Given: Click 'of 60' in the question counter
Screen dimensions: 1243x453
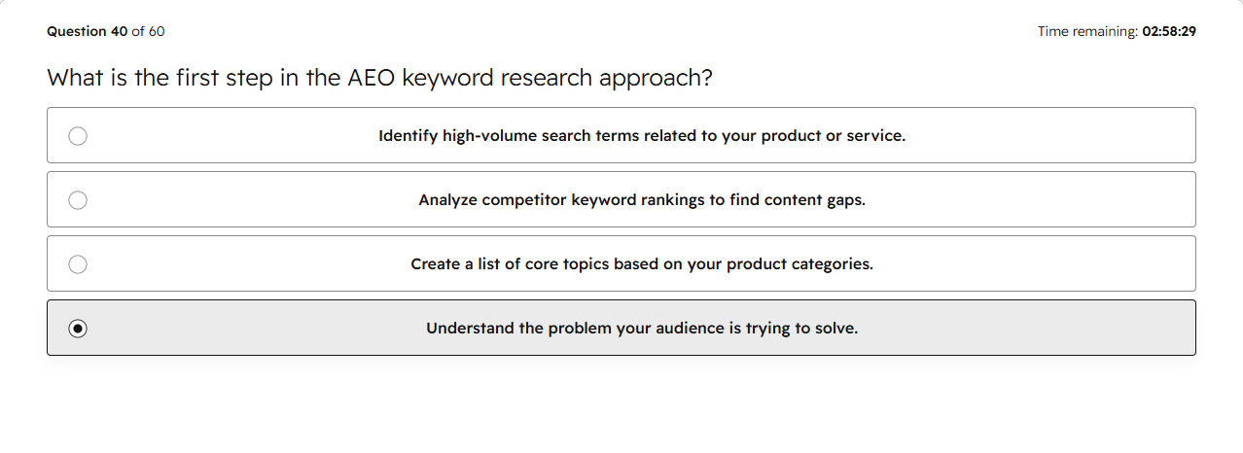Looking at the screenshot, I should [148, 31].
